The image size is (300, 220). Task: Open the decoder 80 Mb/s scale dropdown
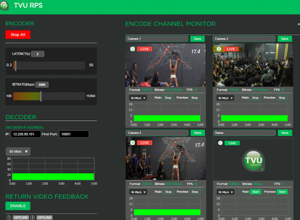tap(18, 151)
